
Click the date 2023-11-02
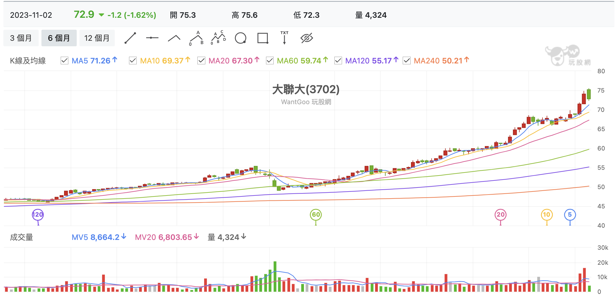coord(31,15)
